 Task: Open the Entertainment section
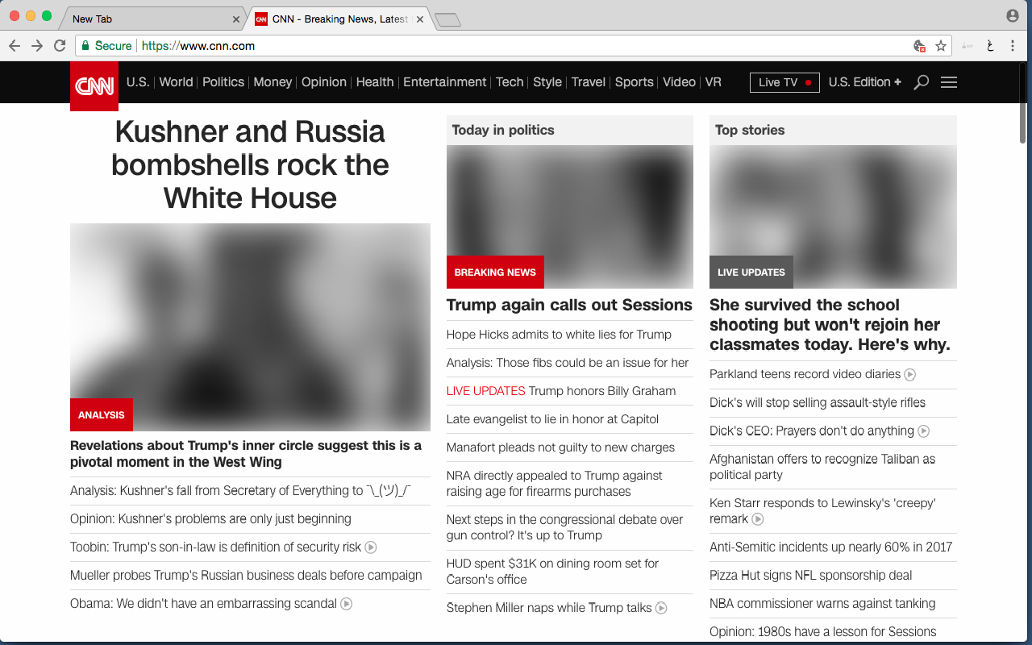(x=445, y=82)
